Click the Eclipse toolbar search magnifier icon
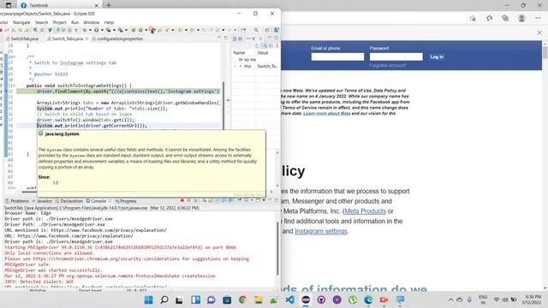This screenshot has height=308, width=548. click(x=256, y=31)
